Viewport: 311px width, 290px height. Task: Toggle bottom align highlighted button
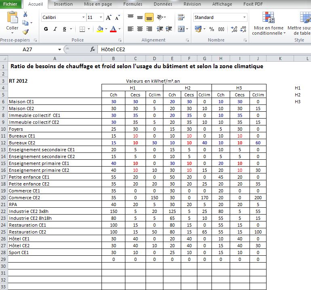click(149, 17)
